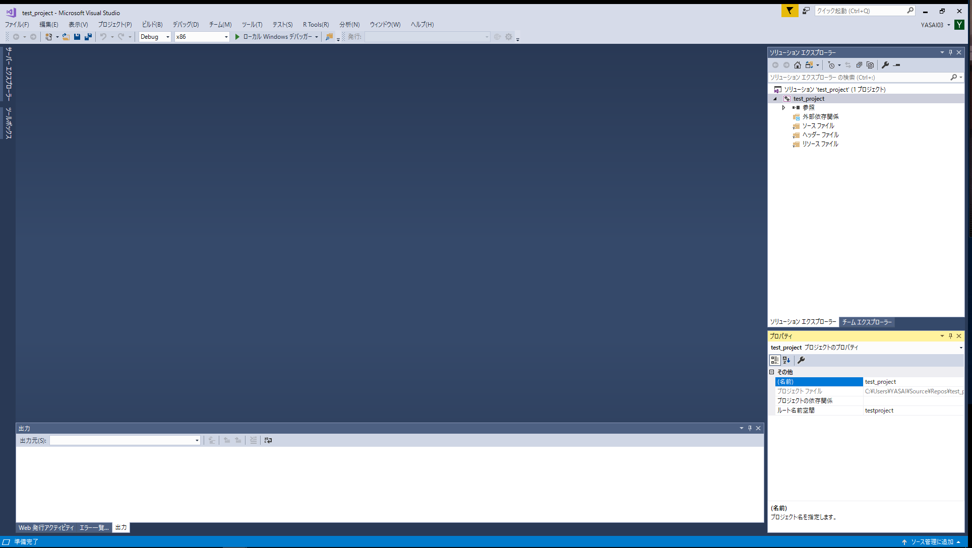Viewport: 972px width, 548px height.
Task: Open the ツール(T) menu
Action: pyautogui.click(x=252, y=25)
